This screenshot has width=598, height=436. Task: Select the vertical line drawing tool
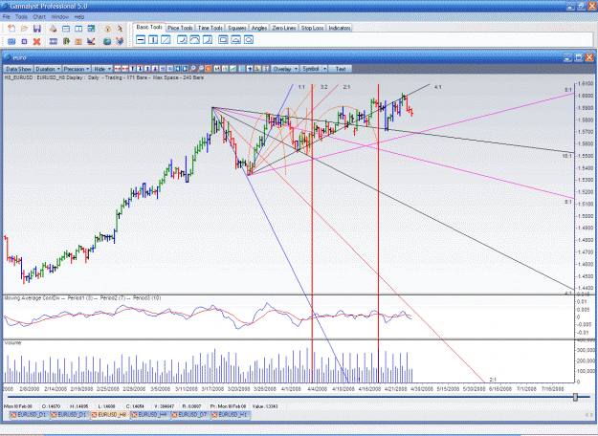pyautogui.click(x=153, y=39)
